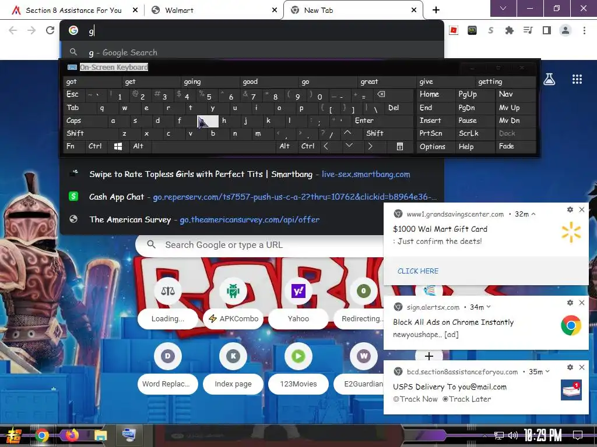
Task: Open the volume icon in system tray
Action: pyautogui.click(x=513, y=435)
